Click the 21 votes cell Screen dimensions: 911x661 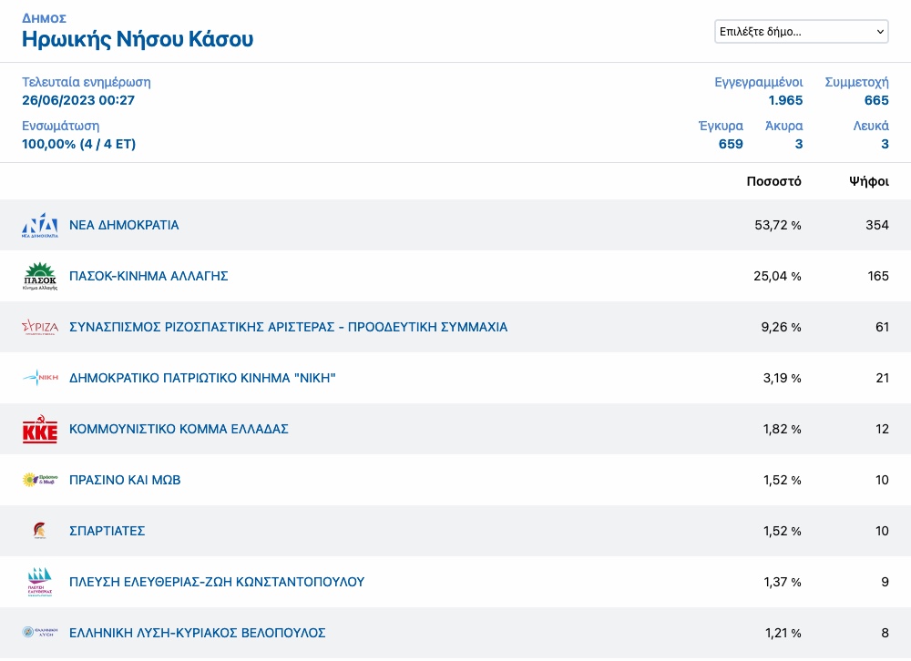[x=883, y=378]
